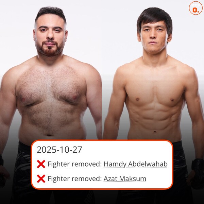Open the Azat Maksum fighter link
Screen dimensions: 204x204
pos(125,178)
